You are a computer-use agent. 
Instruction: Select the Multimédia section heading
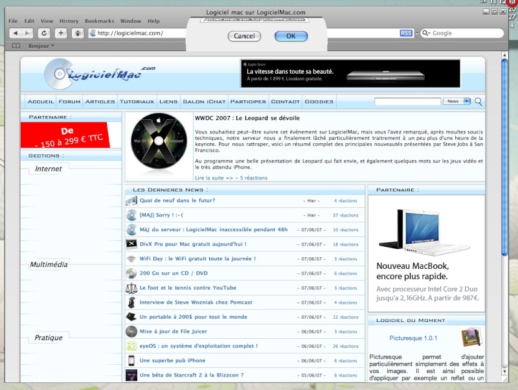click(x=49, y=264)
